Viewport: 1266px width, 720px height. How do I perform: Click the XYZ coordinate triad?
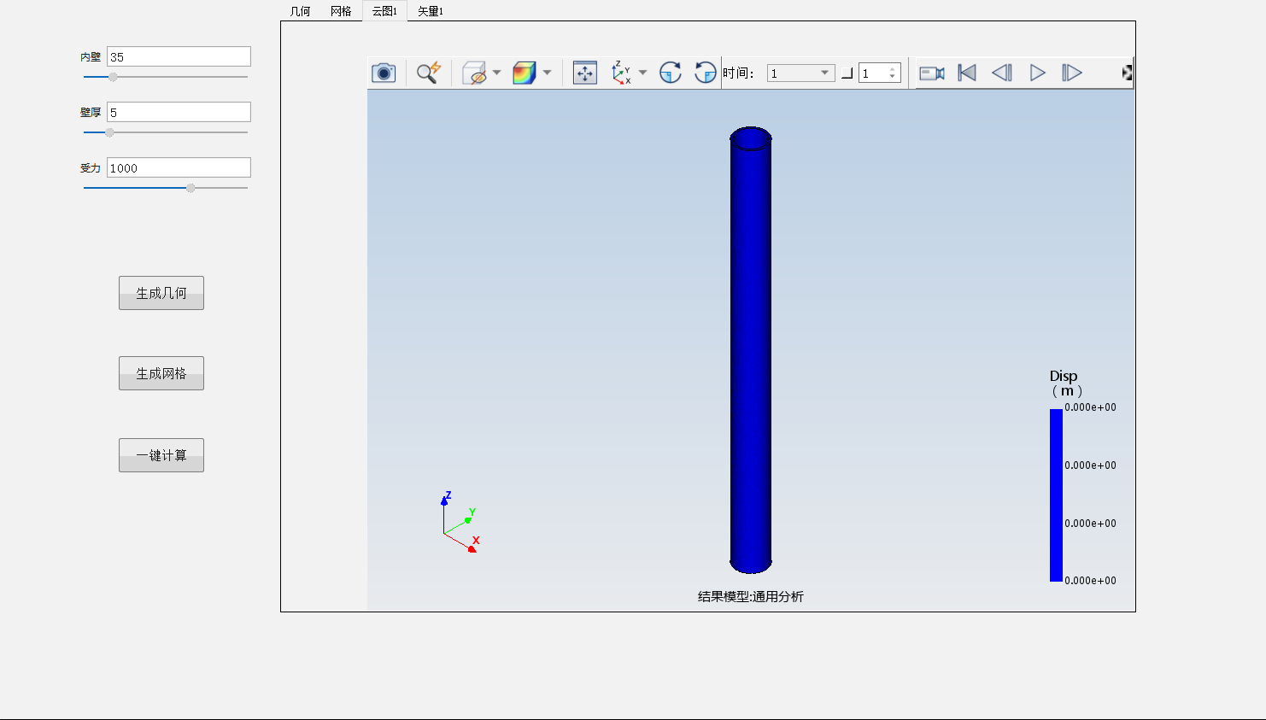460,523
